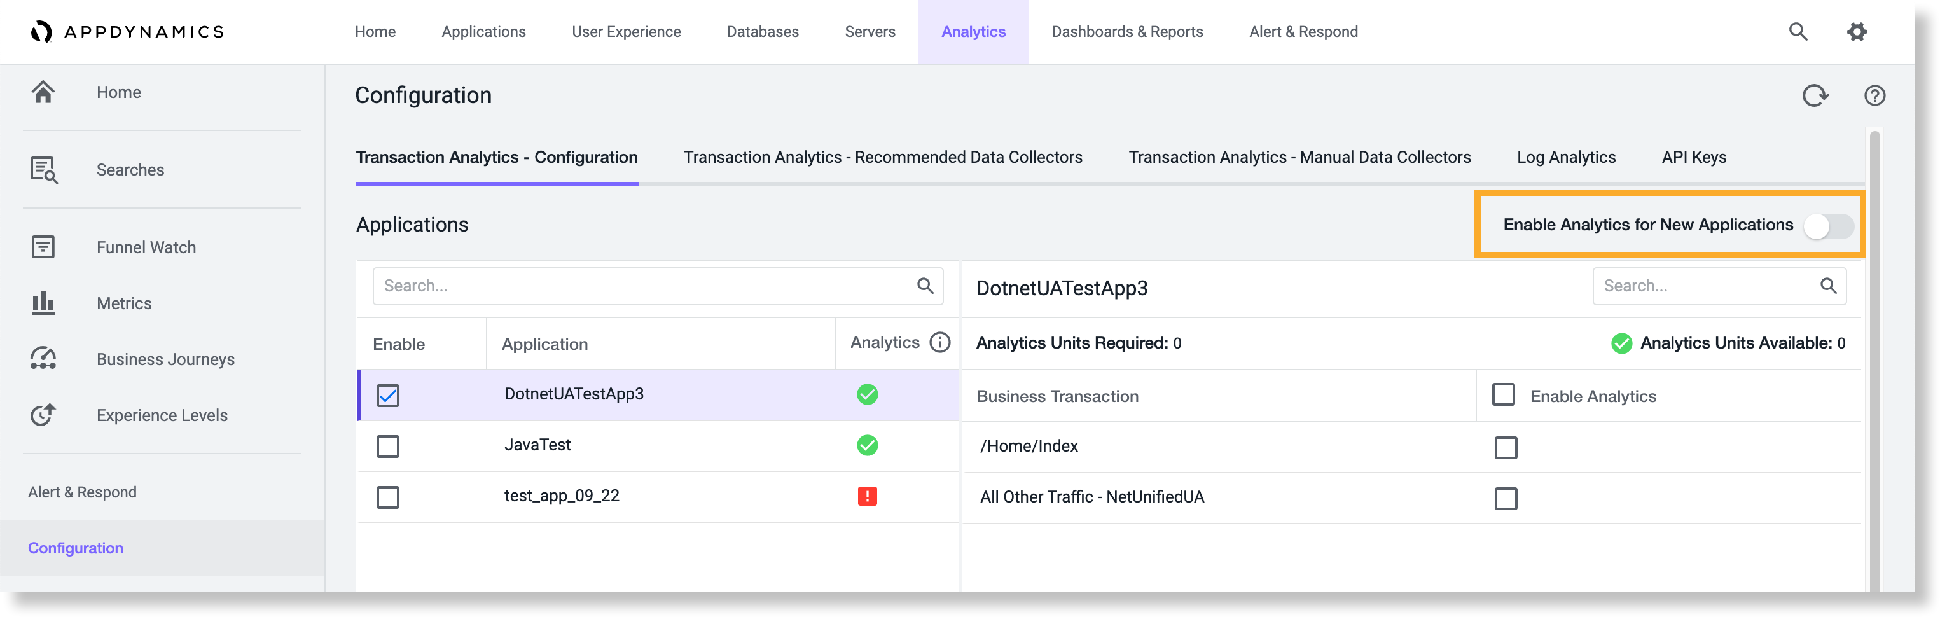Open Dashboards & Reports in top navigation
1940x617 pixels.
(1126, 32)
